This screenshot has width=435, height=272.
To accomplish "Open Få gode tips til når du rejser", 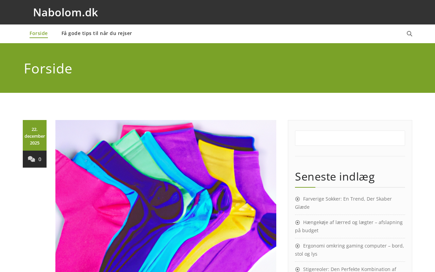I will point(97,33).
